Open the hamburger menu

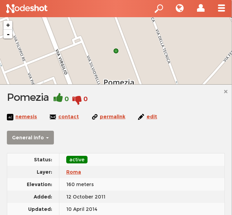tap(221, 8)
